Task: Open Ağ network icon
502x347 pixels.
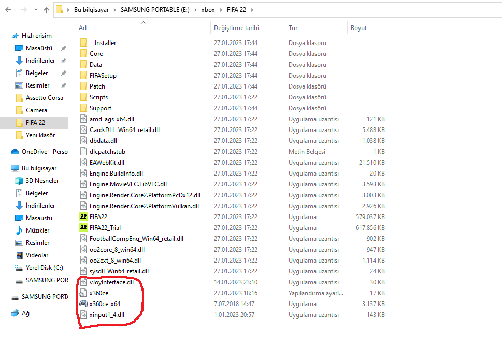Action: point(15,314)
